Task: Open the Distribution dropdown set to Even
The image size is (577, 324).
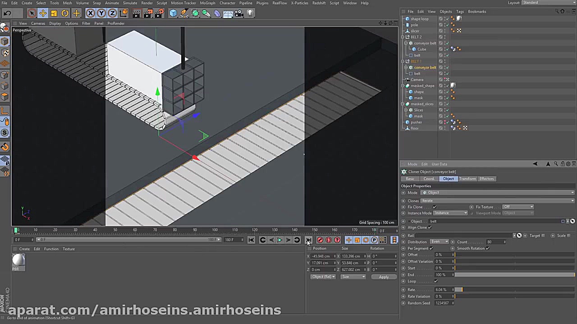Action: click(x=439, y=242)
